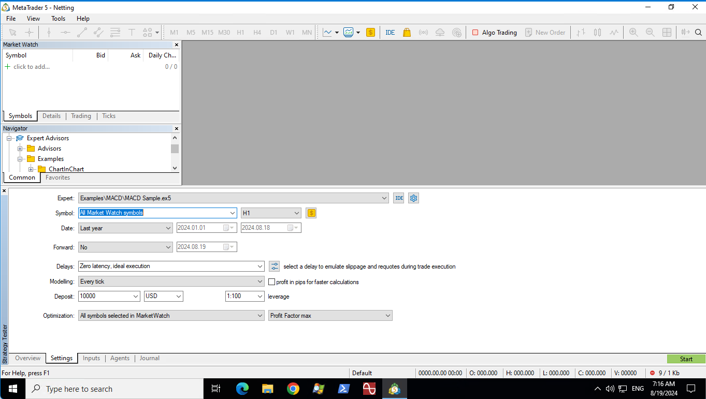Click the Market shopping bag icon
This screenshot has width=706, height=399.
click(407, 32)
